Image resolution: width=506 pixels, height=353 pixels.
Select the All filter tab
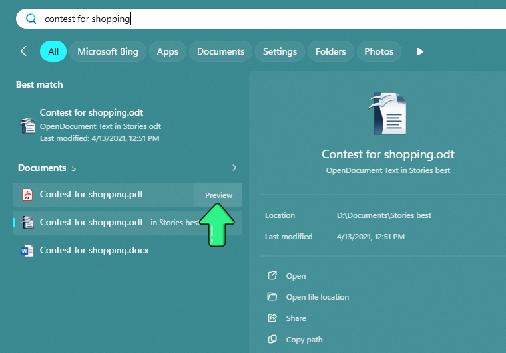[53, 51]
